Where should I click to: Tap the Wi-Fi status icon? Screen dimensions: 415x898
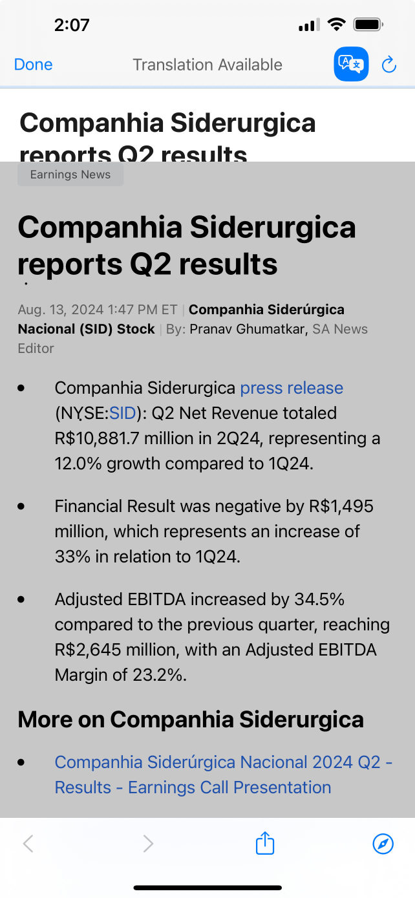coord(336,25)
